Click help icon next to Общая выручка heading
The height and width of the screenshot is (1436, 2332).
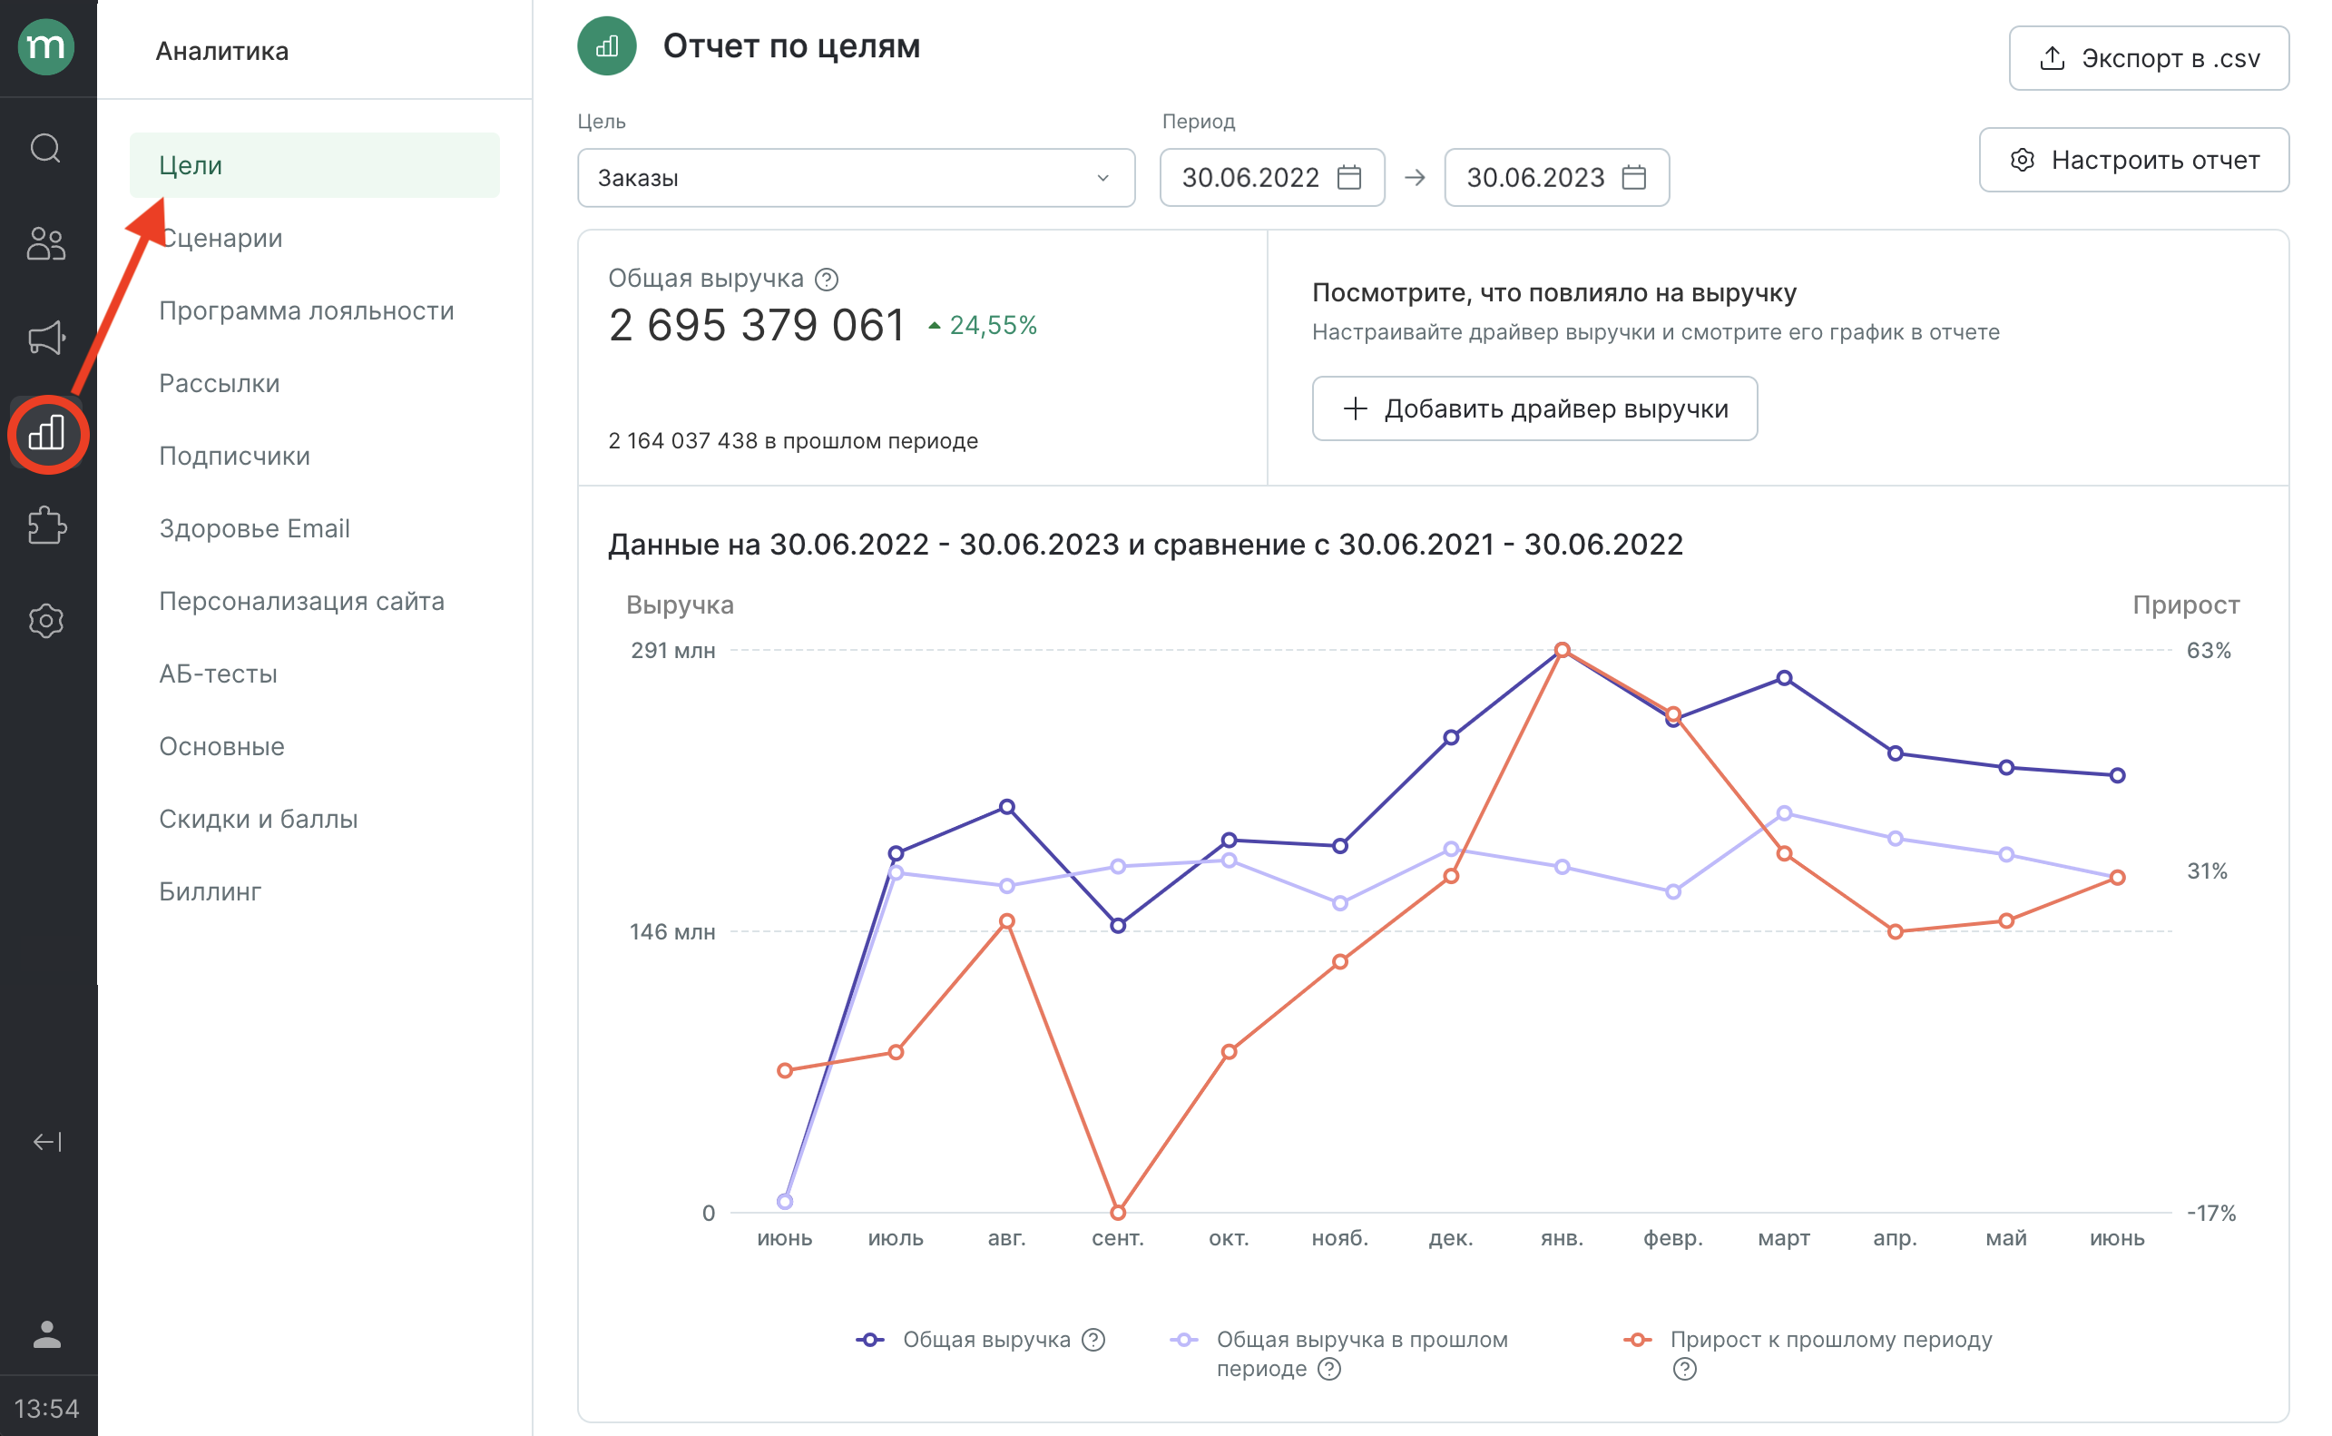(x=827, y=280)
